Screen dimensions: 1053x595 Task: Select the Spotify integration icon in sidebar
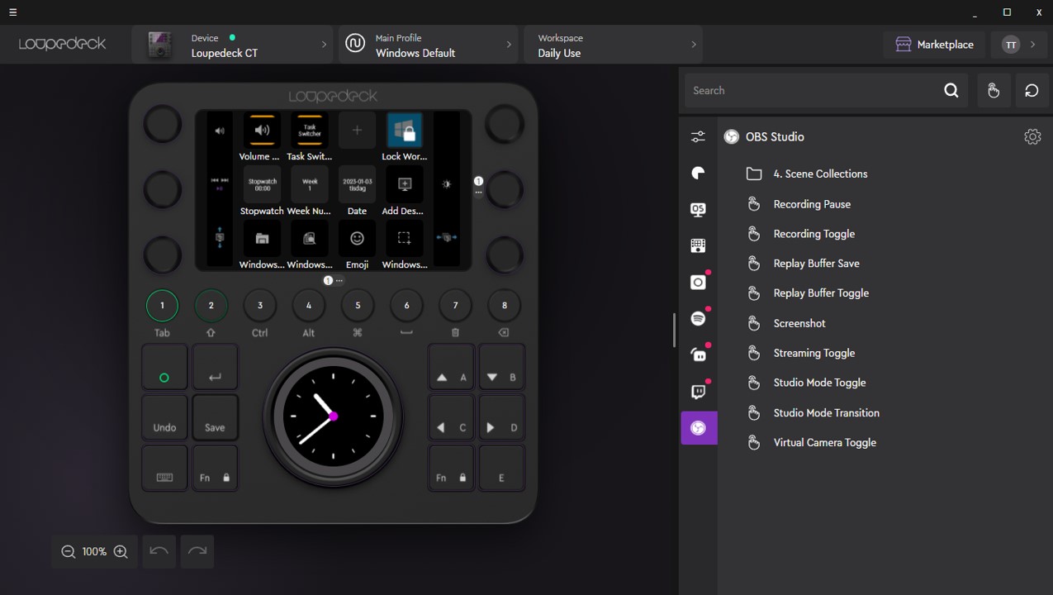coord(699,317)
